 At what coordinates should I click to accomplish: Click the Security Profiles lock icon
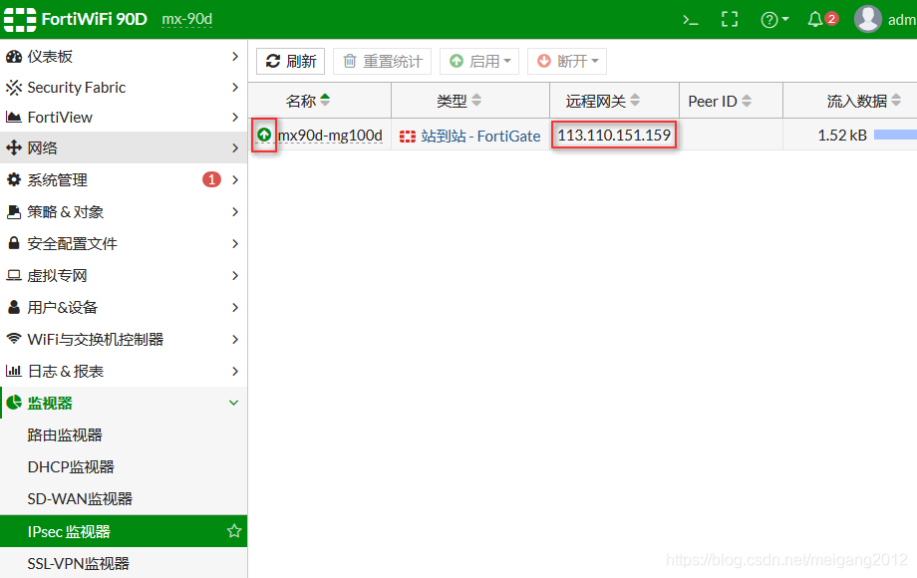[13, 242]
